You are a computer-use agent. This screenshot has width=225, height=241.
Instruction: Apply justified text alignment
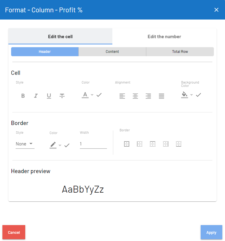[162, 96]
